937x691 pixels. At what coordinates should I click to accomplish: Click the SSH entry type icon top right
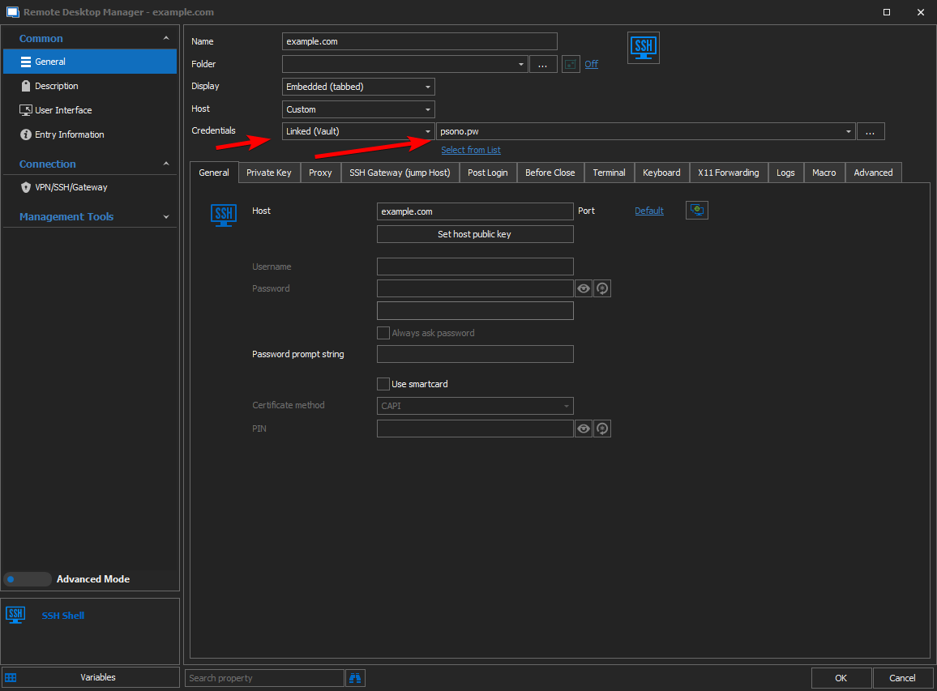click(x=643, y=47)
